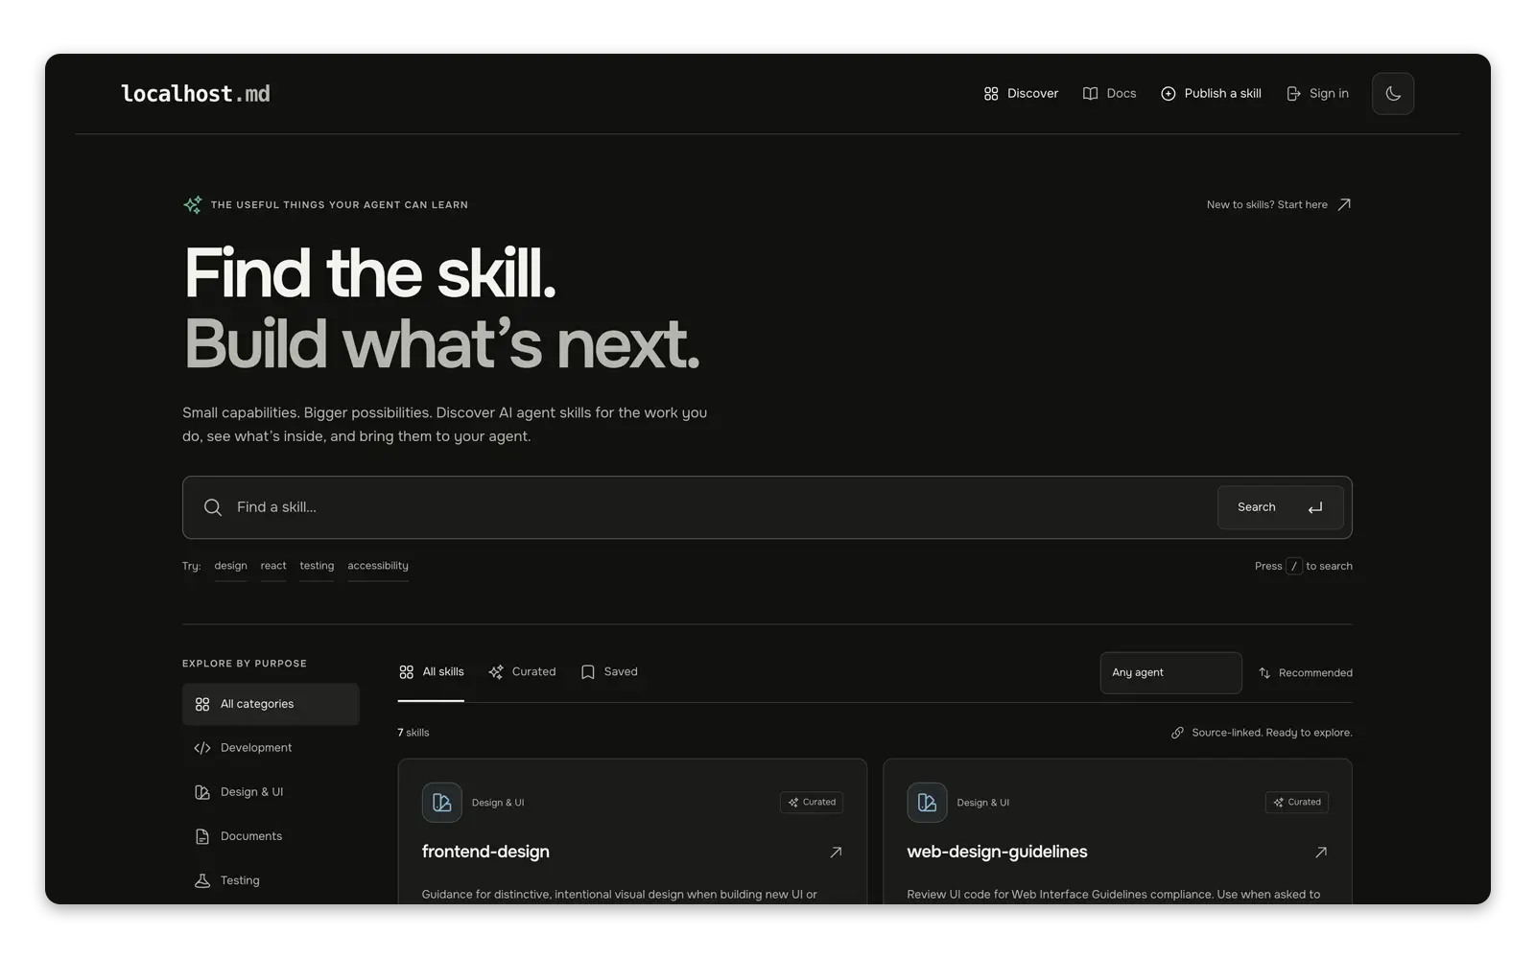
Task: Click the web-design-guidelines card icon
Action: point(927,803)
